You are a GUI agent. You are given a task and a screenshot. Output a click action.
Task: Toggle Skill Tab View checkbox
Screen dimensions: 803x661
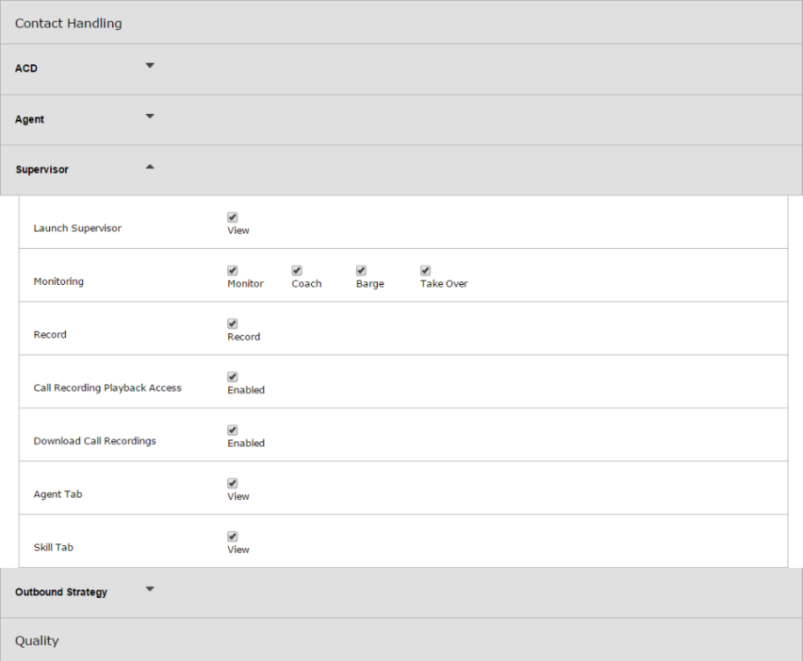pos(232,537)
